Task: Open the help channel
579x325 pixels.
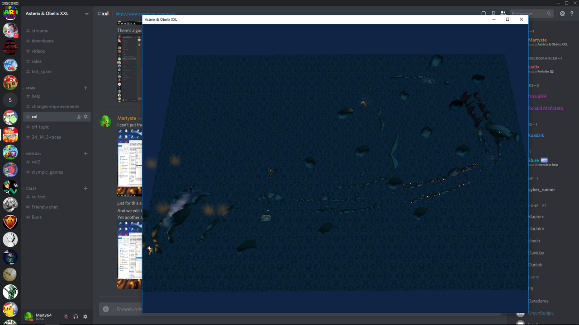Action: 57,96
